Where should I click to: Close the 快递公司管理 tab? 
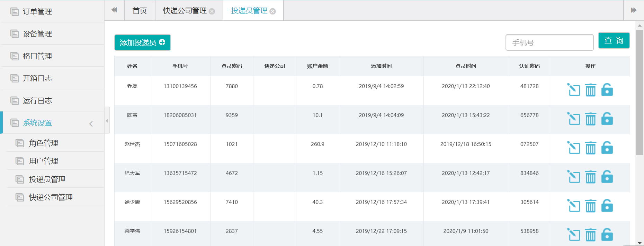click(x=212, y=11)
